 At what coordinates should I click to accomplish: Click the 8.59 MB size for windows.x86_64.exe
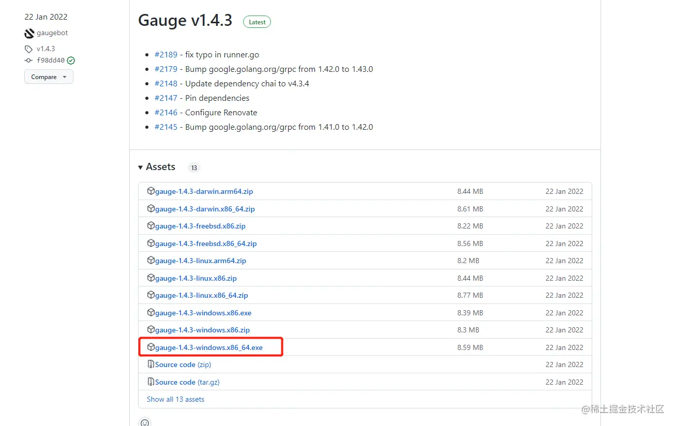(470, 347)
